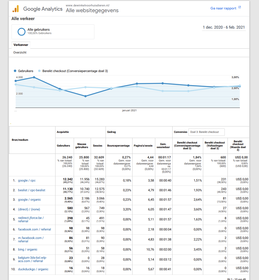Click the external link icon beside Ga naar rapport
259x280 pixels.
[240, 7]
